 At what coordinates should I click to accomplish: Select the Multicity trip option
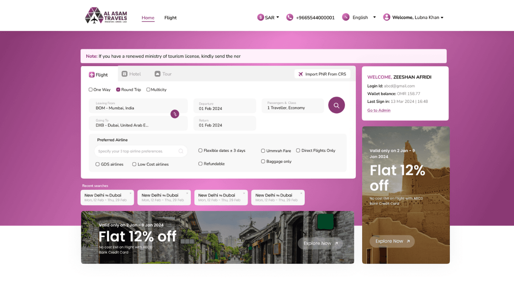click(156, 90)
